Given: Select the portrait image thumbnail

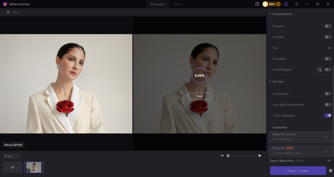Looking at the screenshot, I should point(34,167).
